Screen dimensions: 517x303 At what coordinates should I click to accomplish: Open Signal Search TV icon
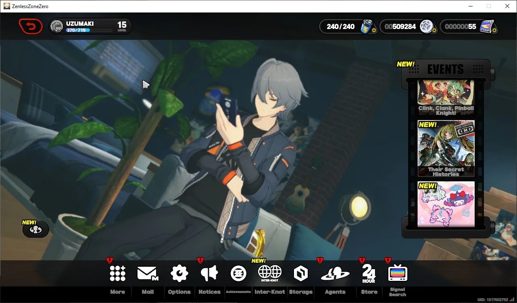click(x=398, y=274)
